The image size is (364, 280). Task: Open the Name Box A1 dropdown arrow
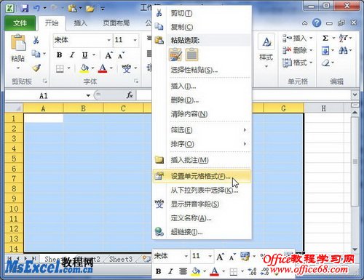[88, 95]
